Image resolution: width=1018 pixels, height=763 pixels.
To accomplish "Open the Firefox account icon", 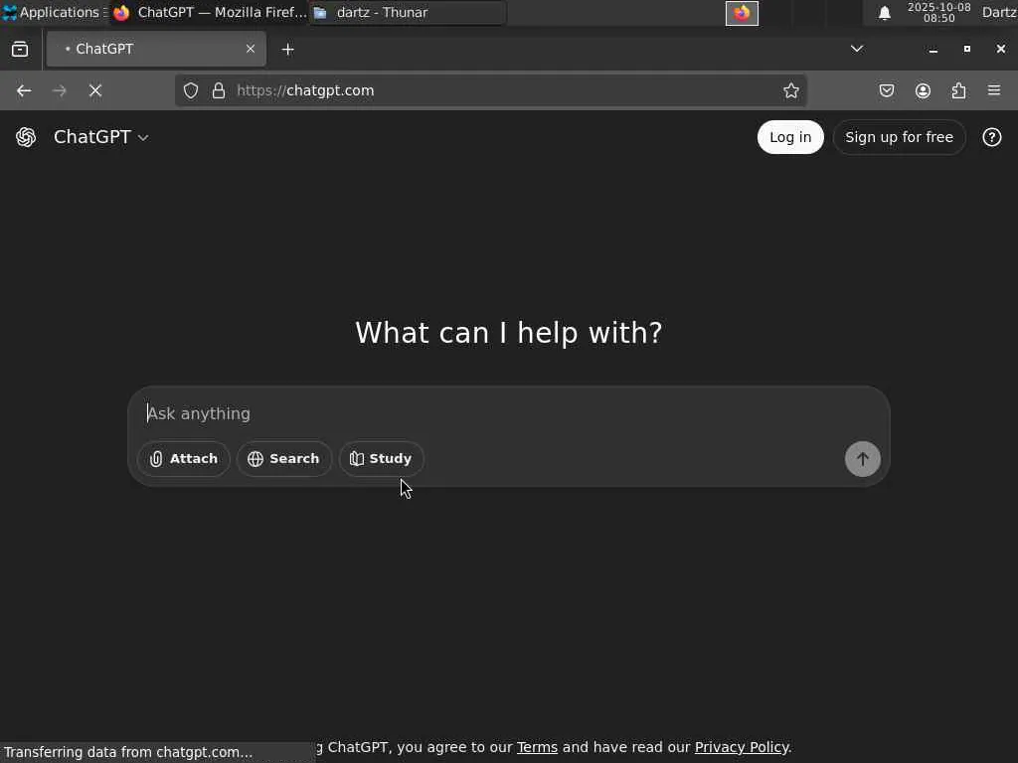I will (x=923, y=90).
